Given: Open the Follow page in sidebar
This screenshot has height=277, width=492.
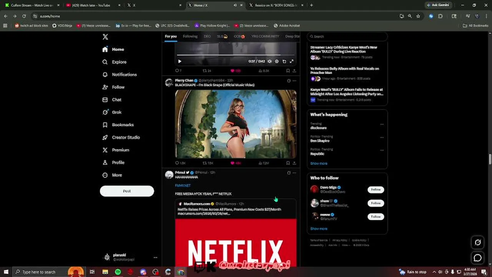Looking at the screenshot, I should click(x=113, y=87).
